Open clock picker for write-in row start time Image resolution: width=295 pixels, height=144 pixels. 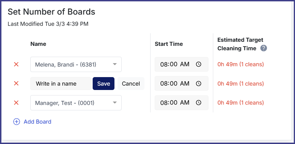tap(199, 84)
